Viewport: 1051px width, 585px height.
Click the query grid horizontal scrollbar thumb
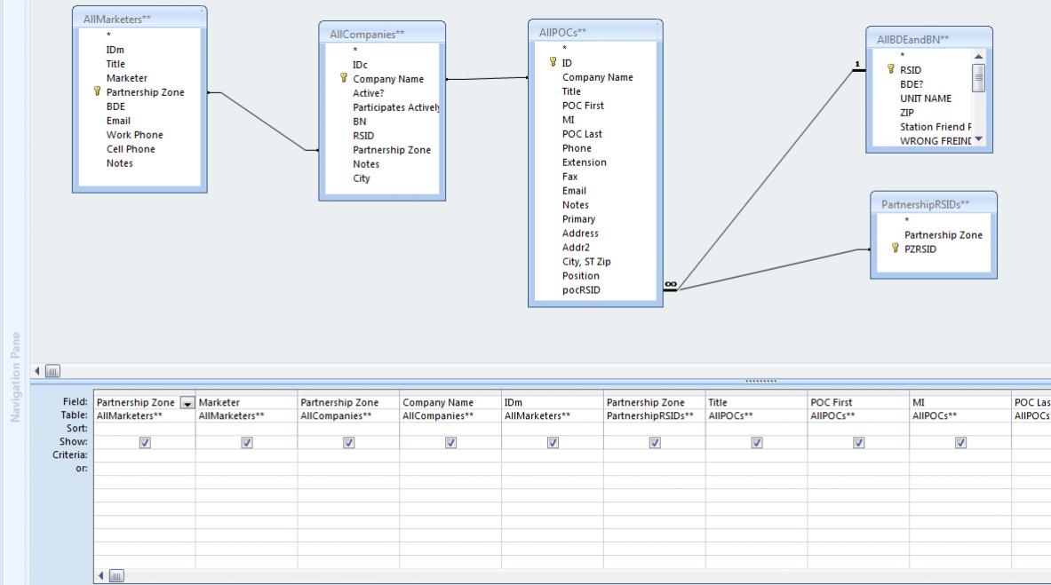116,575
